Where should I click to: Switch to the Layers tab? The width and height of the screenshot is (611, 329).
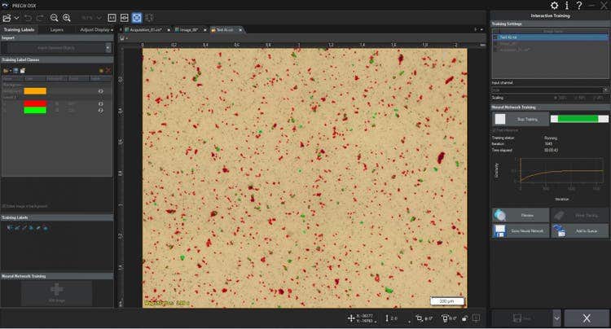point(56,29)
